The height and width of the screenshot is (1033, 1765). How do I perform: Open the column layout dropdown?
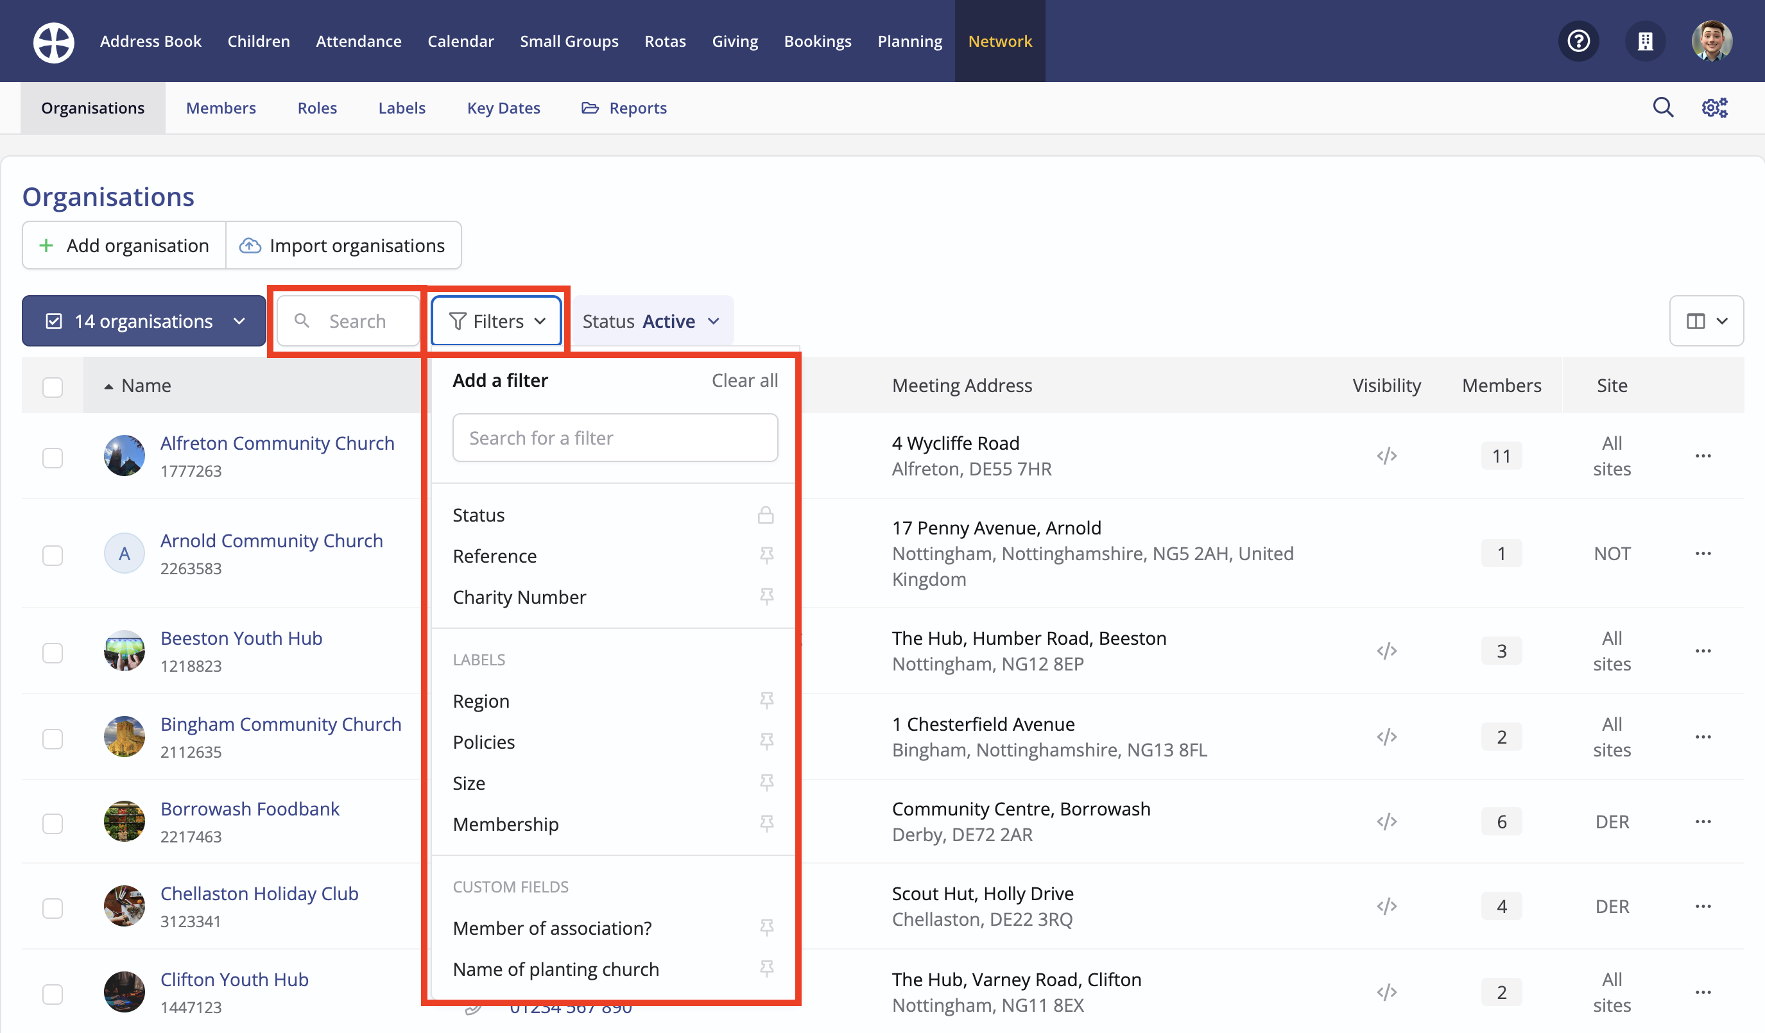[1705, 321]
